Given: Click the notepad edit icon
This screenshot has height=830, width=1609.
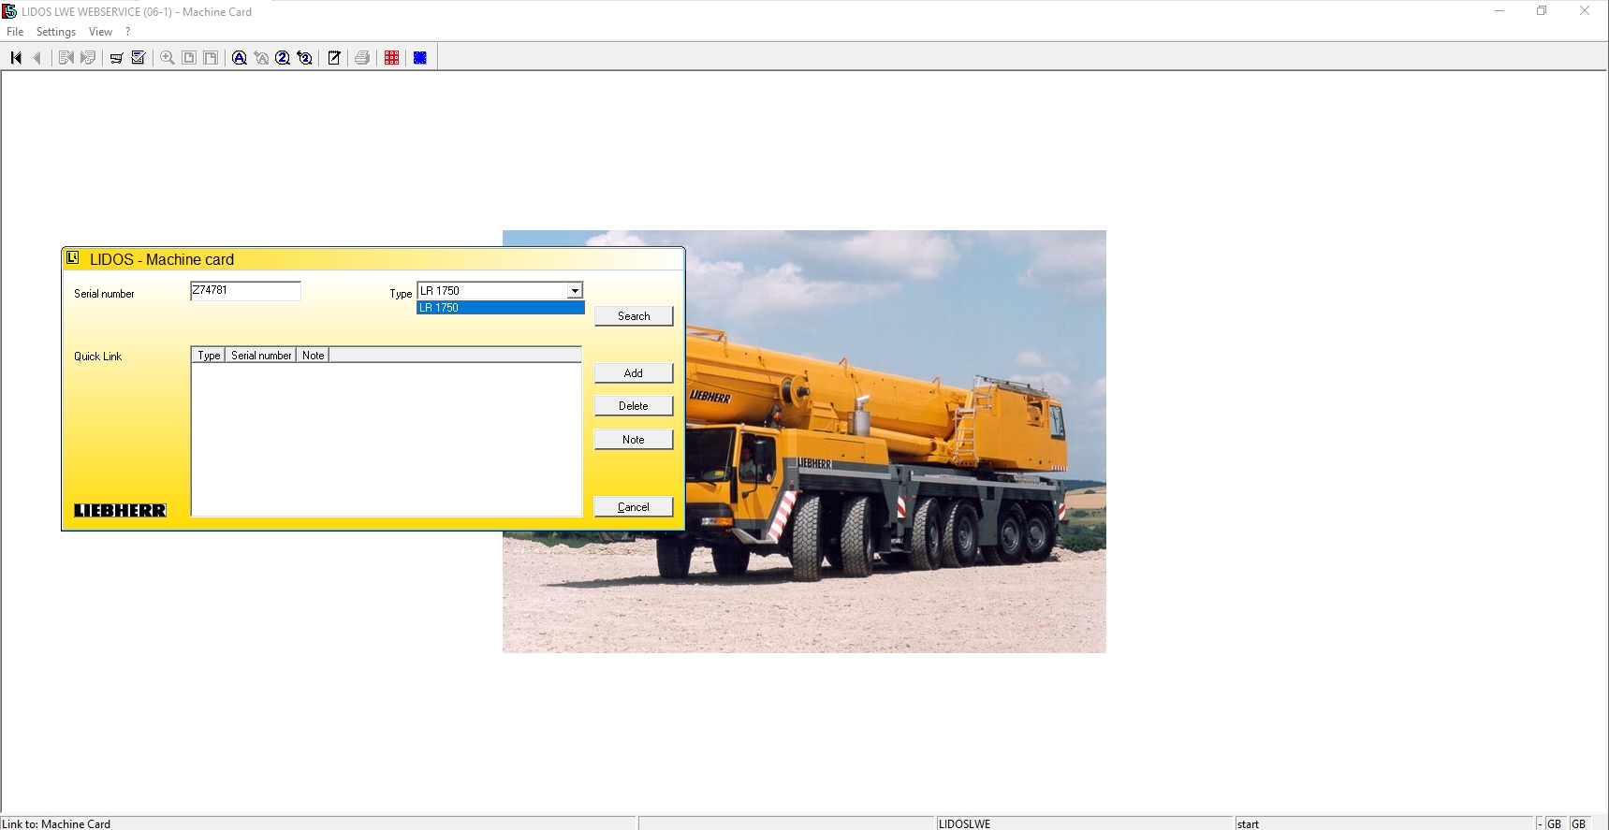Looking at the screenshot, I should coord(334,58).
